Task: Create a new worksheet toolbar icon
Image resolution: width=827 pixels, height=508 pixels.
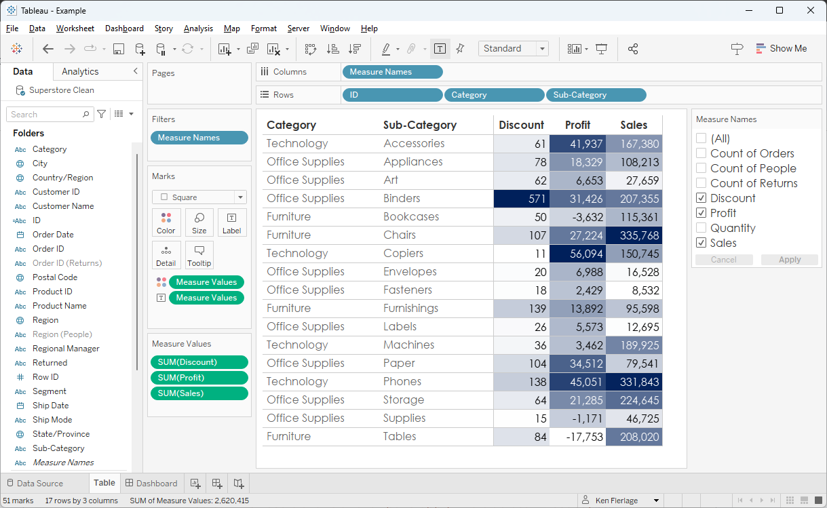Action: click(x=225, y=49)
